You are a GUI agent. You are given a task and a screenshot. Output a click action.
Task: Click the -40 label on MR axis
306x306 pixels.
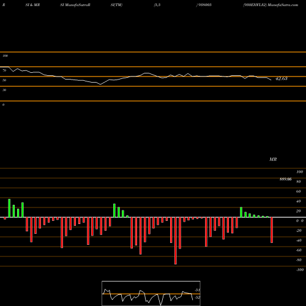pos(299,241)
